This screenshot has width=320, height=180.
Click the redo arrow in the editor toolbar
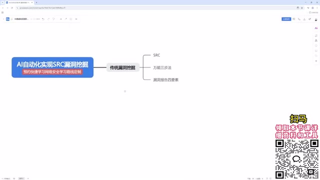(x=48, y=19)
